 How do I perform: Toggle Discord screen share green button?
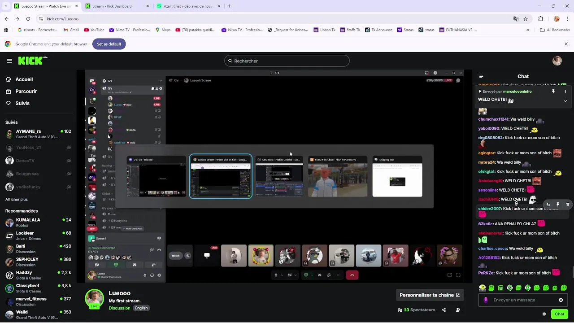[306, 275]
